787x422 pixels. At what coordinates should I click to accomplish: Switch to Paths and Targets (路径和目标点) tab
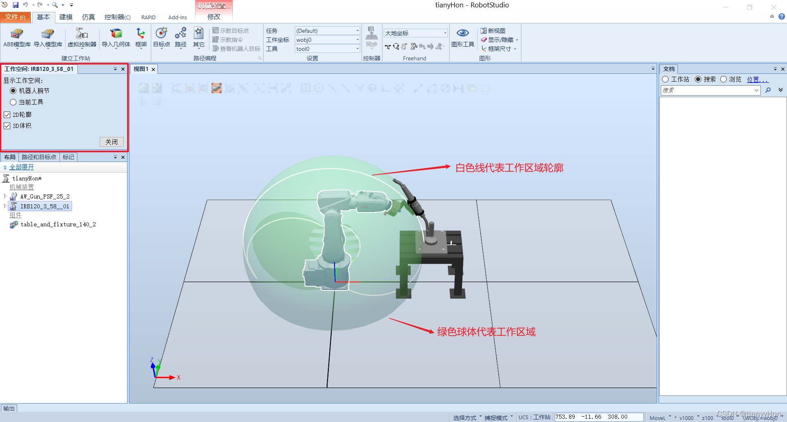point(39,157)
